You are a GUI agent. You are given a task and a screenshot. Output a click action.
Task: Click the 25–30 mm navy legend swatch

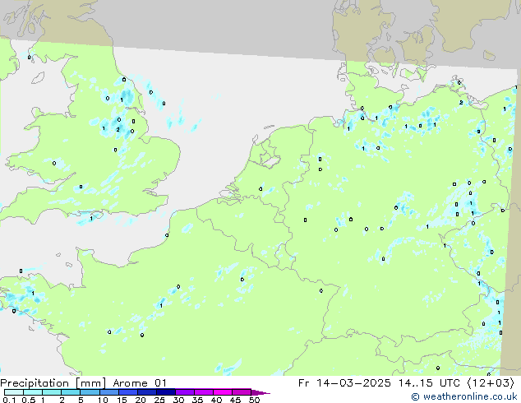tap(165, 392)
